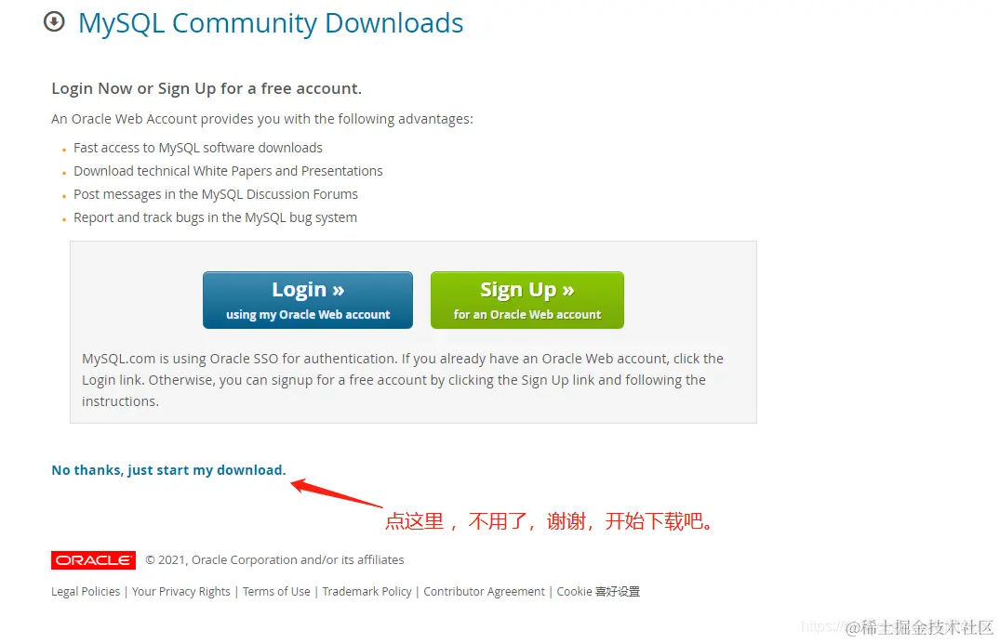
Task: Open the Cookie 喜好设置 link
Action: point(598,591)
